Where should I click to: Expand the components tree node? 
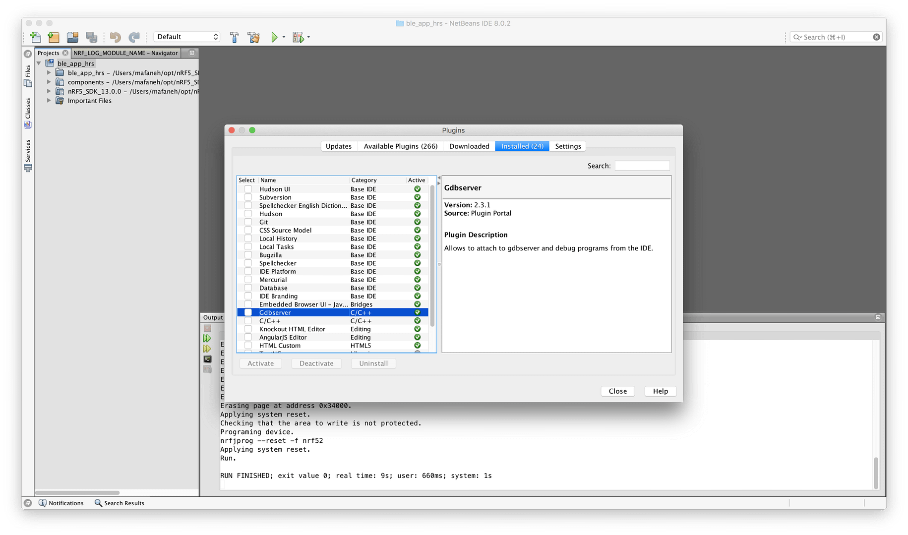click(x=49, y=82)
